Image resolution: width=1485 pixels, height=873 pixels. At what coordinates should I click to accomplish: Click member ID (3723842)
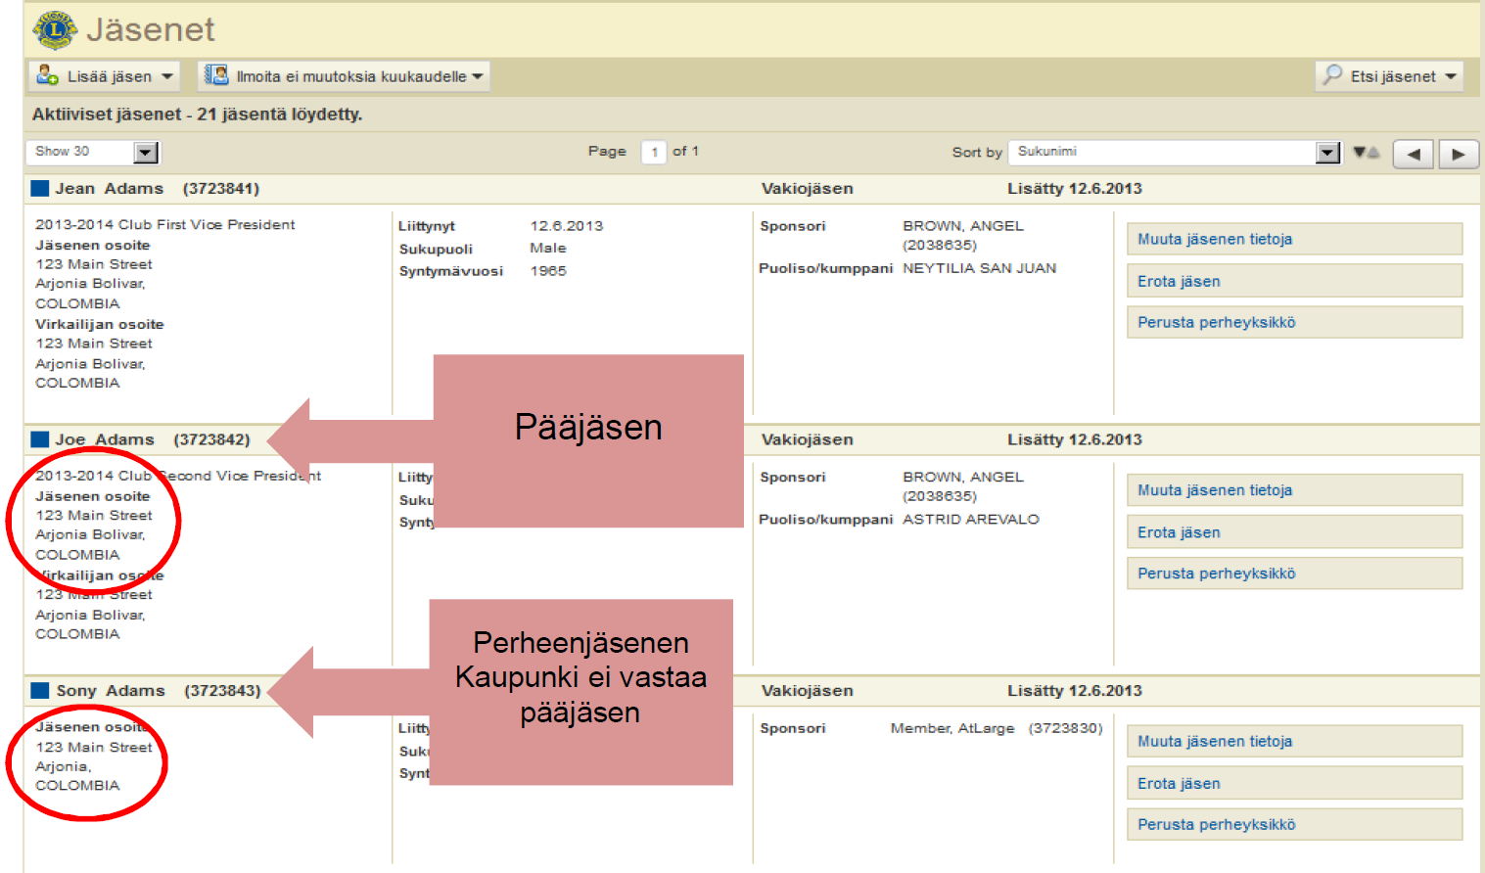(x=211, y=439)
